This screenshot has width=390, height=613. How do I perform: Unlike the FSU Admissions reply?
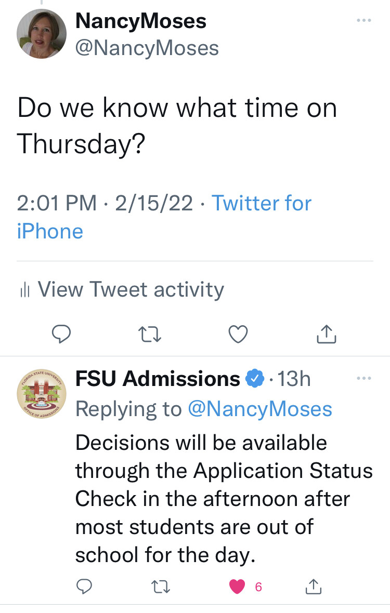(238, 587)
